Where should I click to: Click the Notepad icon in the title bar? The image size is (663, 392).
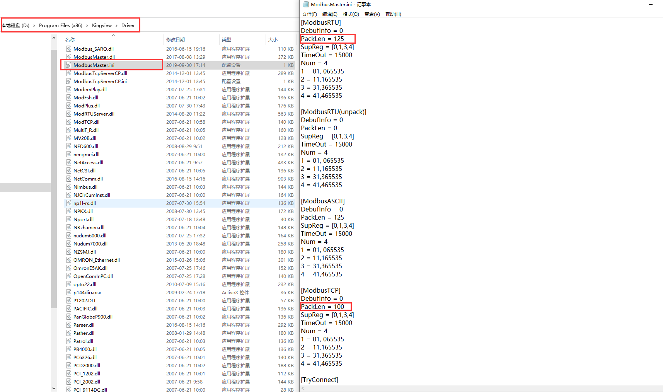tap(306, 4)
